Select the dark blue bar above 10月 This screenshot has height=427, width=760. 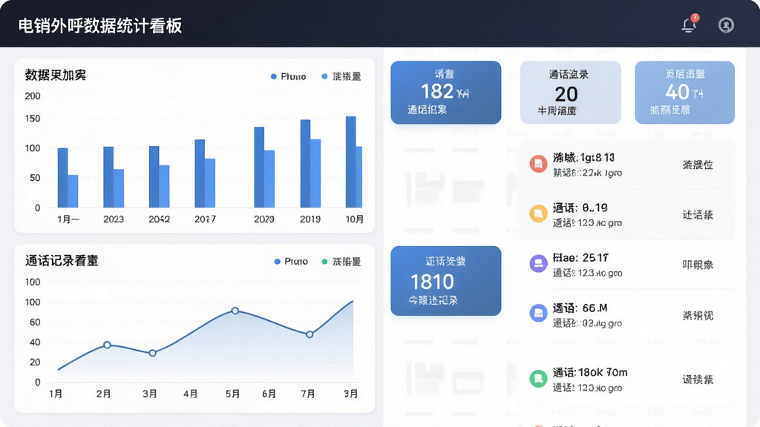click(351, 162)
